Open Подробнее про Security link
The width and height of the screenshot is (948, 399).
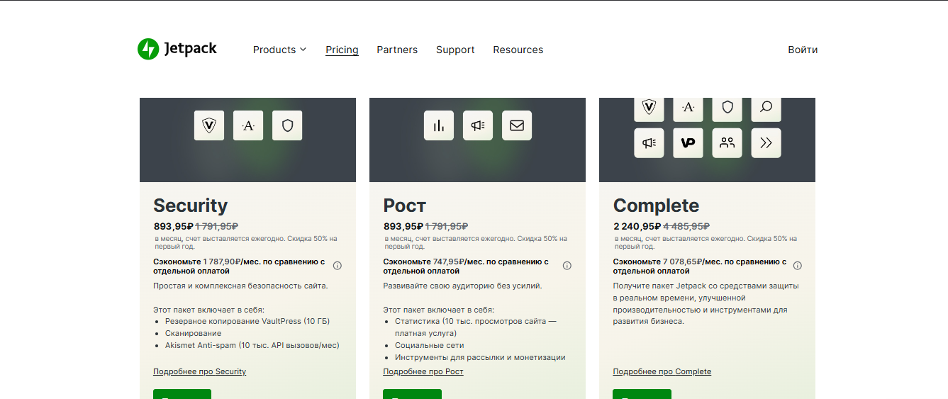[199, 371]
